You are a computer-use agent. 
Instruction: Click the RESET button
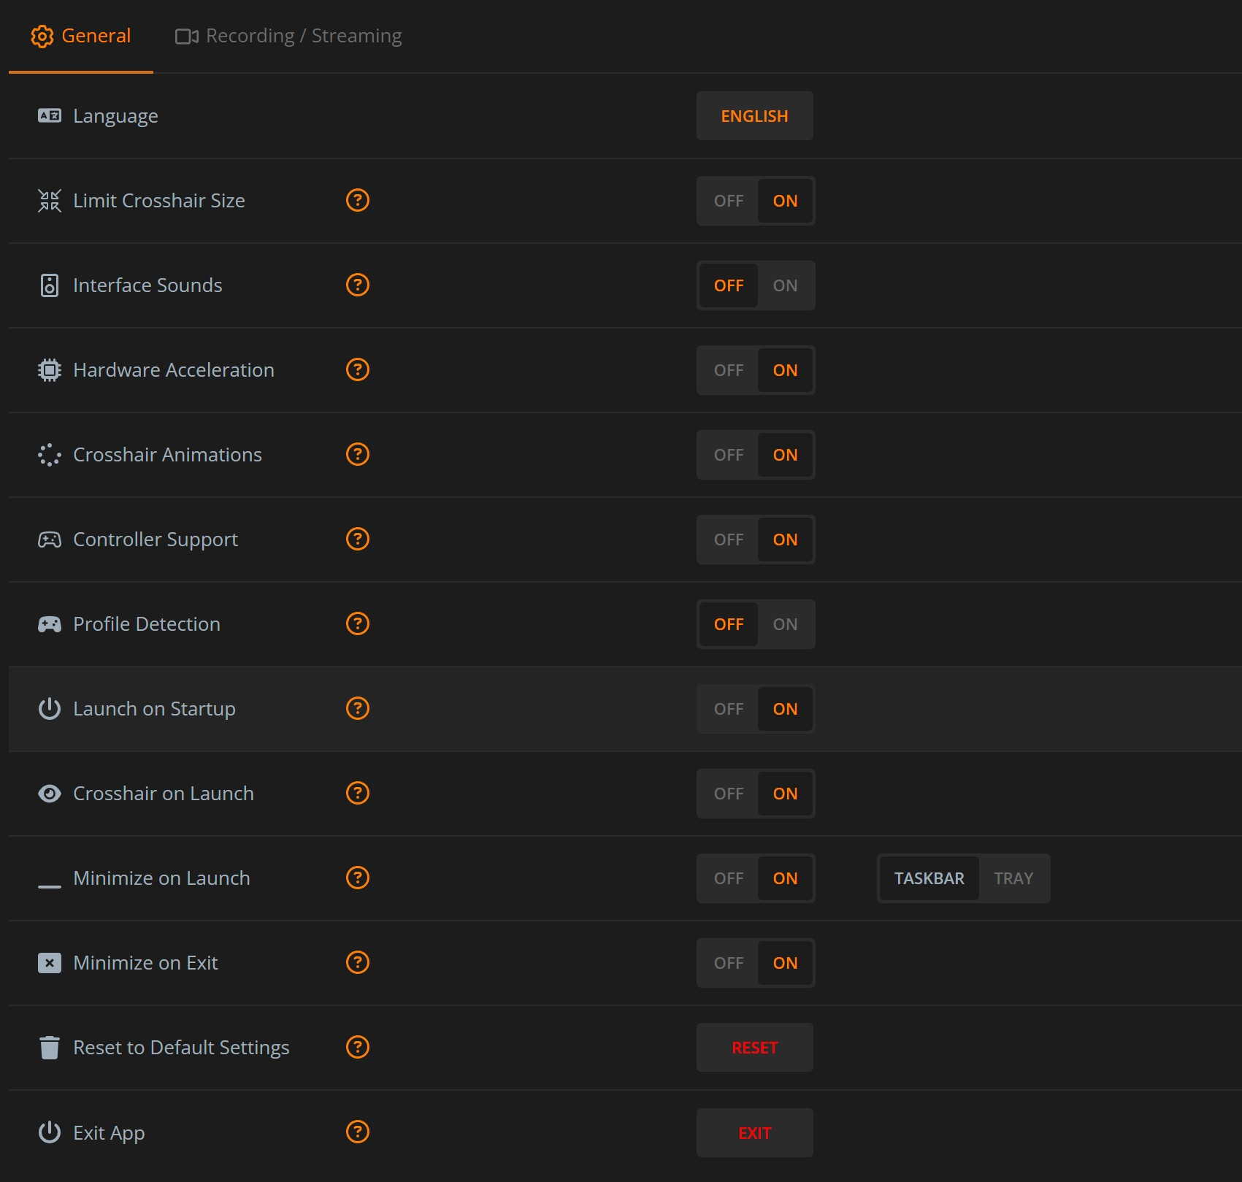[754, 1048]
